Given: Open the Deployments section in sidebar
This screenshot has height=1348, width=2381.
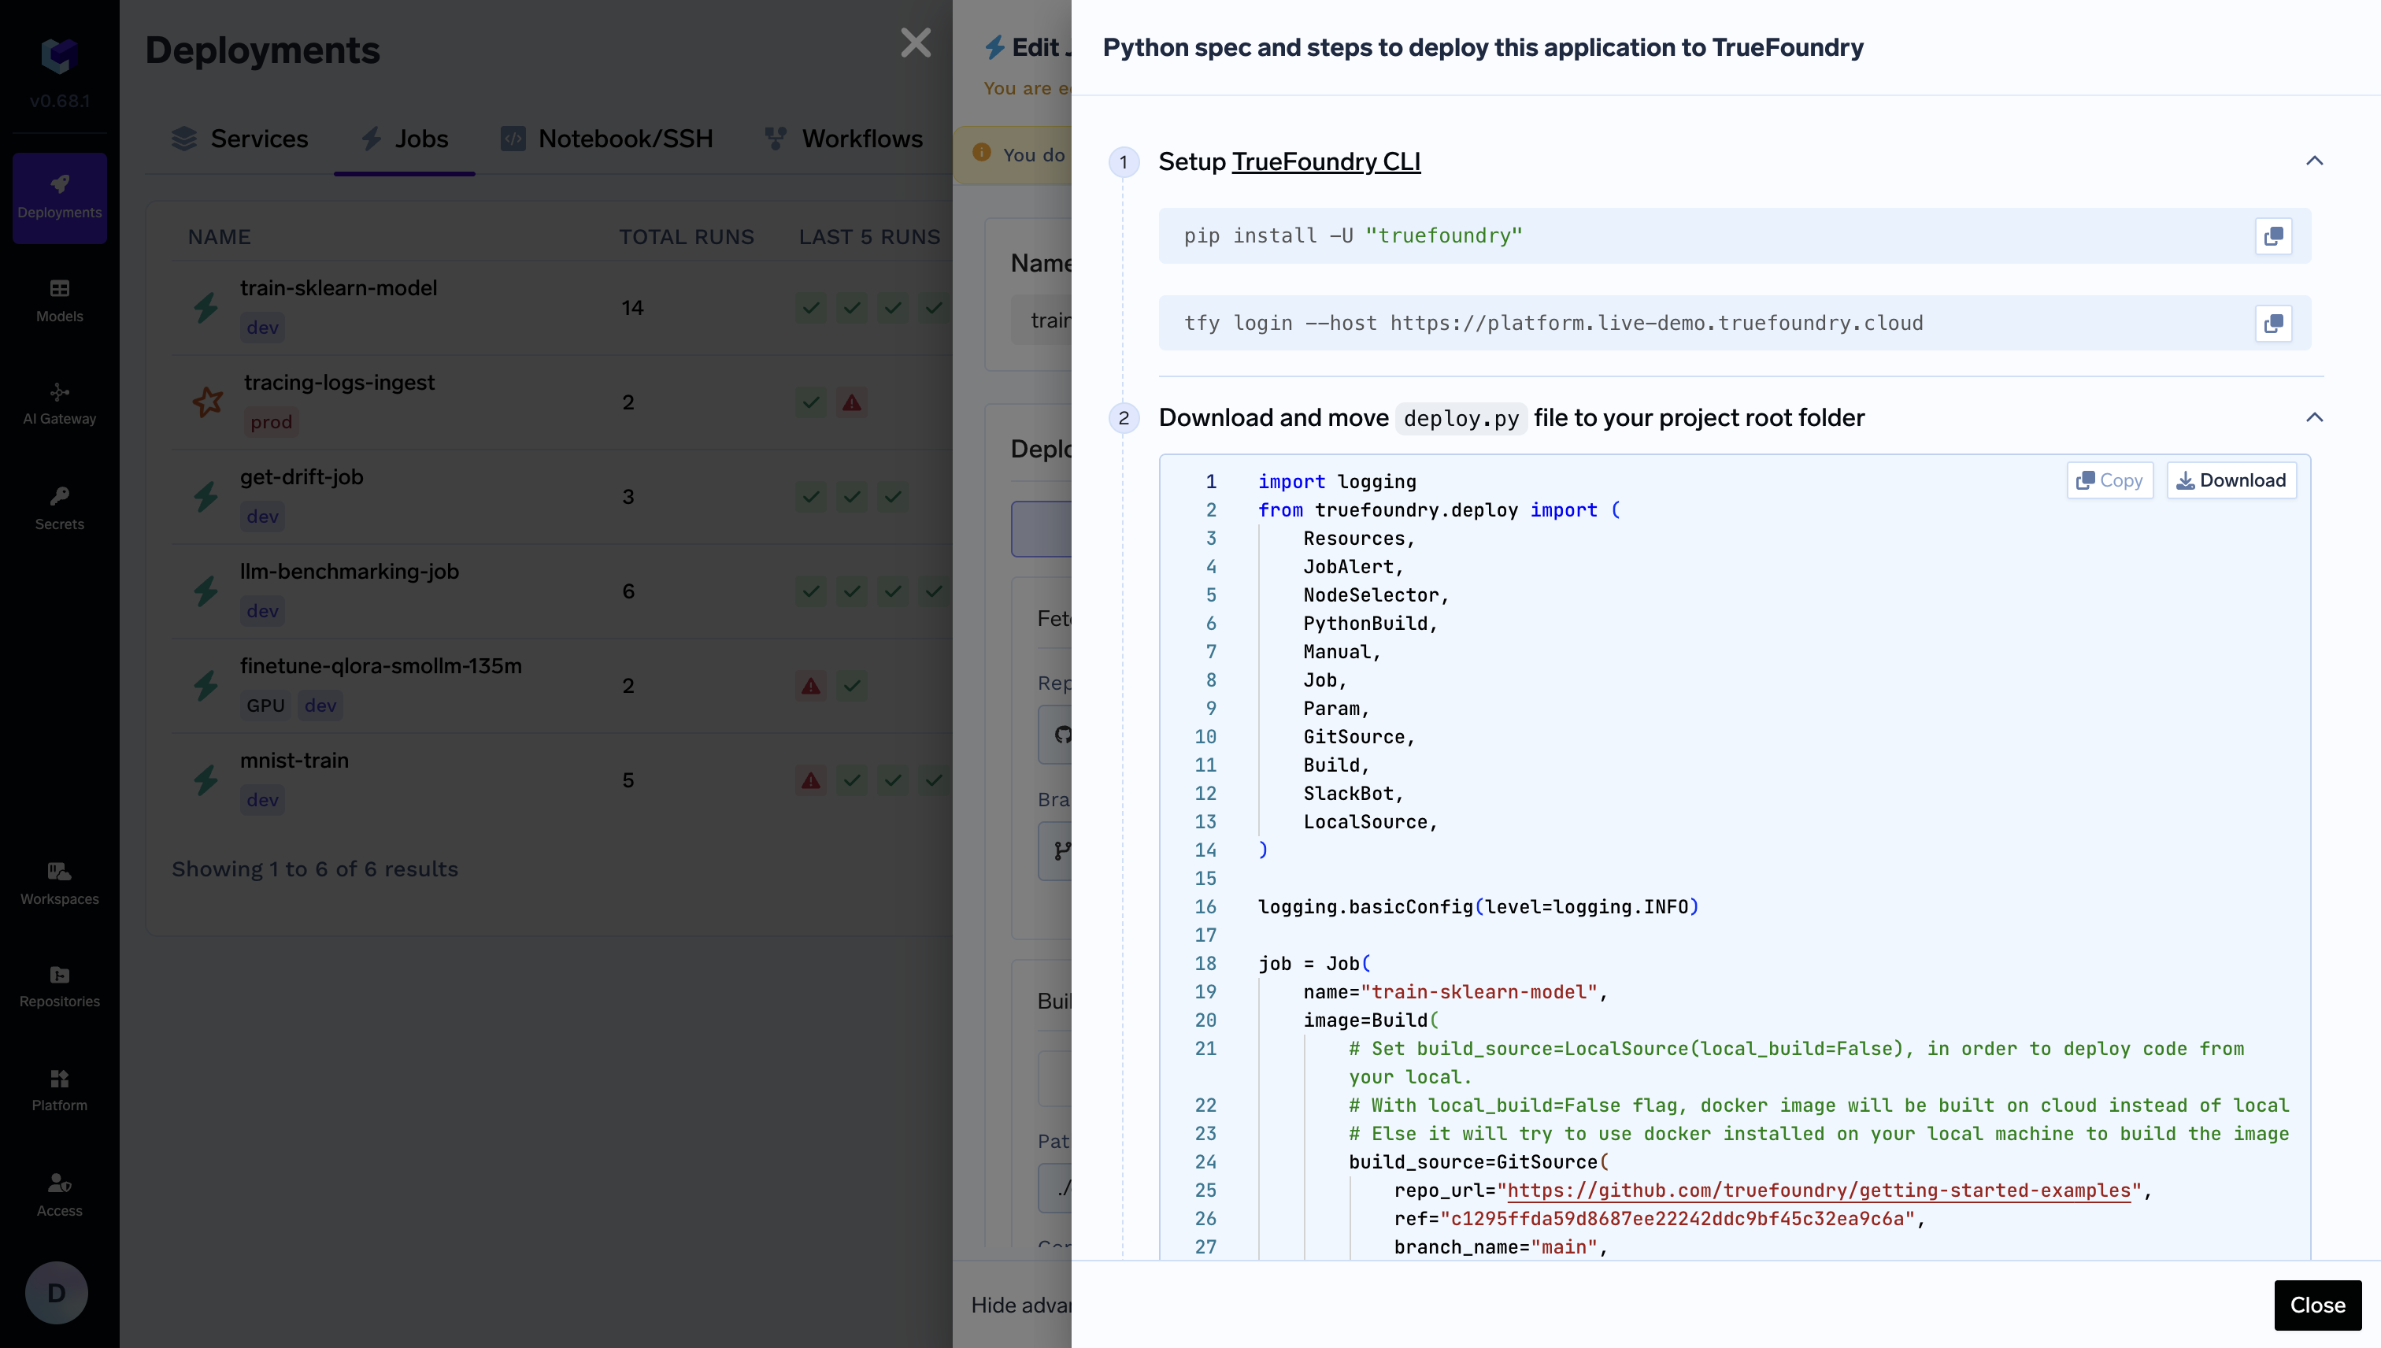Looking at the screenshot, I should tap(58, 196).
